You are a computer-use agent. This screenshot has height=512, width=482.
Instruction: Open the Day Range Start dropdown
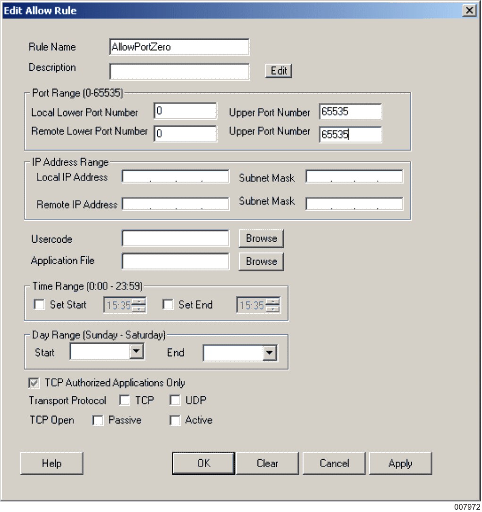coord(136,352)
